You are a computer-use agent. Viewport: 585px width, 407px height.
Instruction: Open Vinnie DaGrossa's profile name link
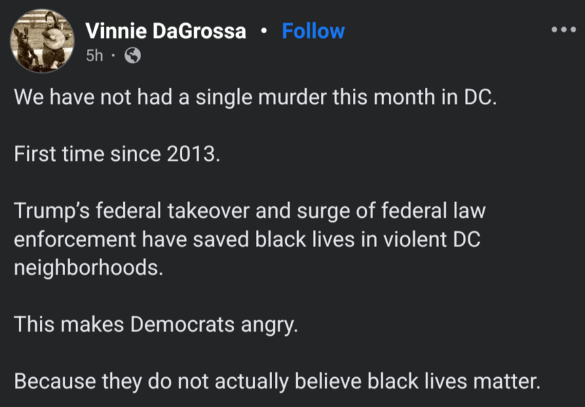[x=166, y=31]
